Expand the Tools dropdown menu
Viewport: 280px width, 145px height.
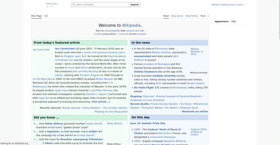tap(205, 16)
